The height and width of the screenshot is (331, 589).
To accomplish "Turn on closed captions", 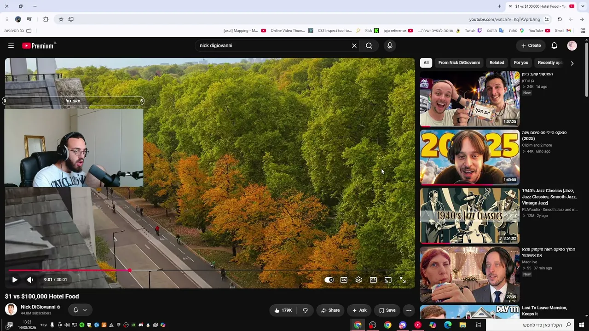I will [x=344, y=280].
